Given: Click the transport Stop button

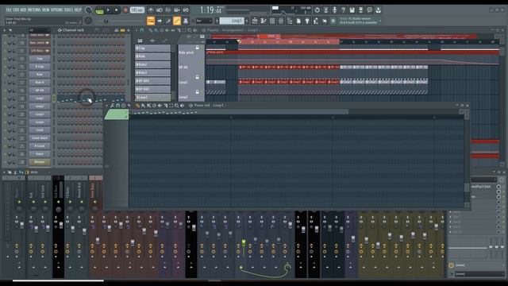Looking at the screenshot, I should pos(117,10).
